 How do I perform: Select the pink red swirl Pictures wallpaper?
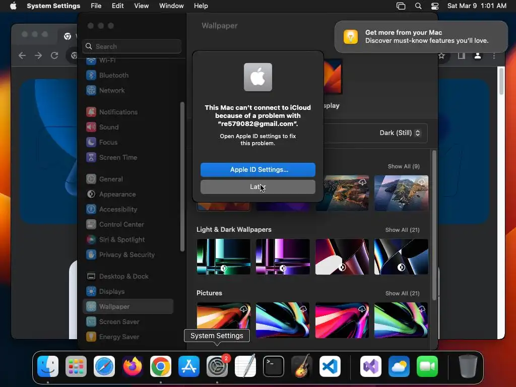pos(342,320)
